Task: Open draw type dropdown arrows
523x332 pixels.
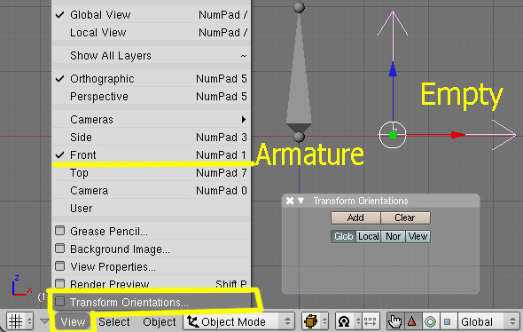Action: pos(324,321)
